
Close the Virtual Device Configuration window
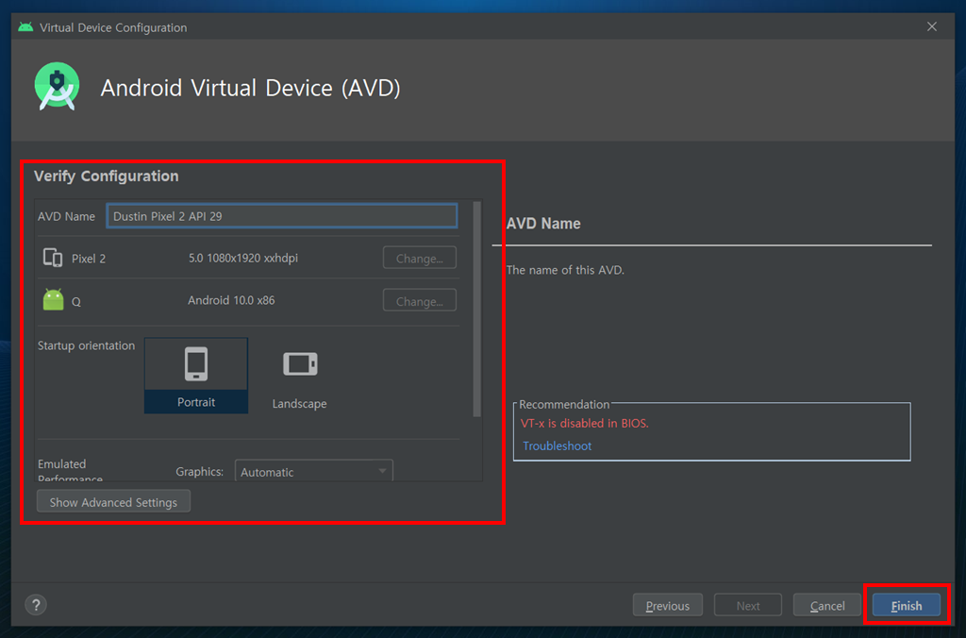(x=931, y=26)
